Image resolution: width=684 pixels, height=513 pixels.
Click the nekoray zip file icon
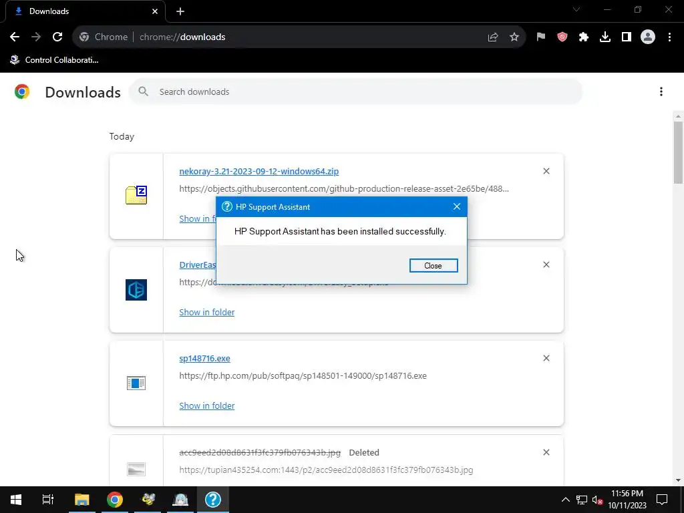136,196
